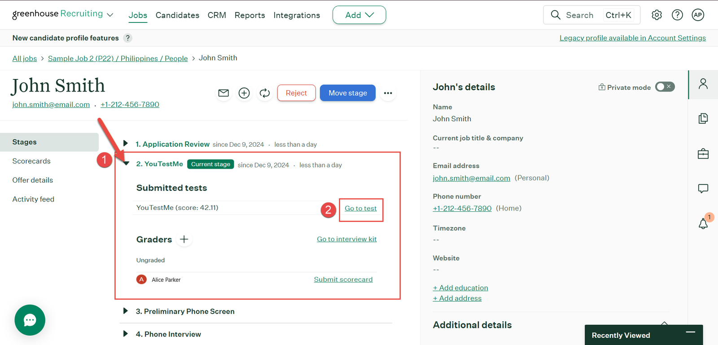Open the Add dropdown button

click(359, 15)
